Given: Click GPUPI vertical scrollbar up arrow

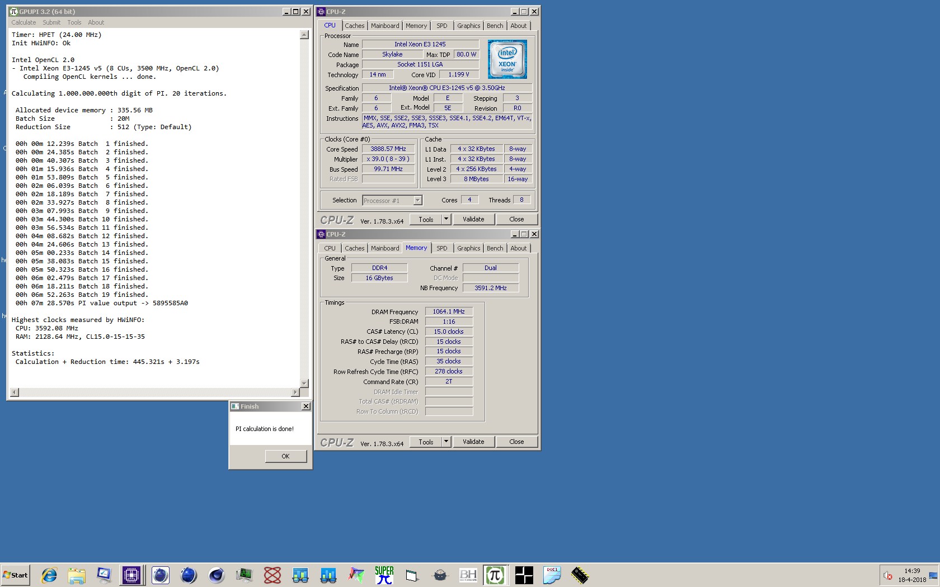Looking at the screenshot, I should (304, 35).
